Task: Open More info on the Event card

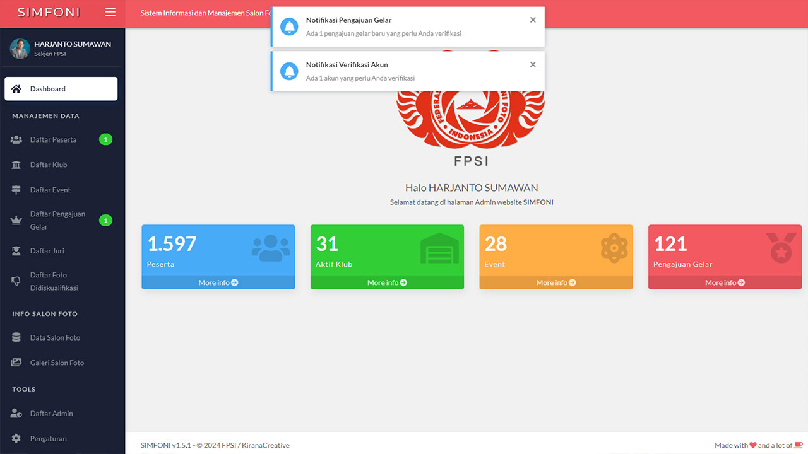Action: pyautogui.click(x=555, y=282)
